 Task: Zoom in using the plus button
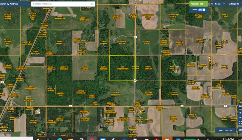pos(240,113)
